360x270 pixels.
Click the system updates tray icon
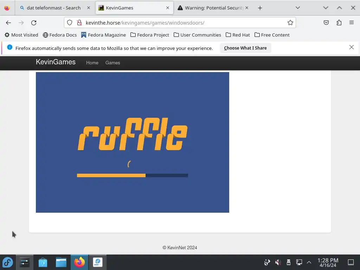pyautogui.click(x=267, y=262)
